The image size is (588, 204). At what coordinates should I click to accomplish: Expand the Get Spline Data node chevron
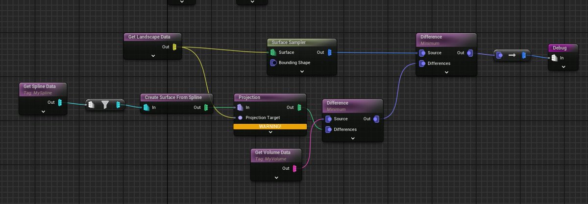(x=44, y=111)
